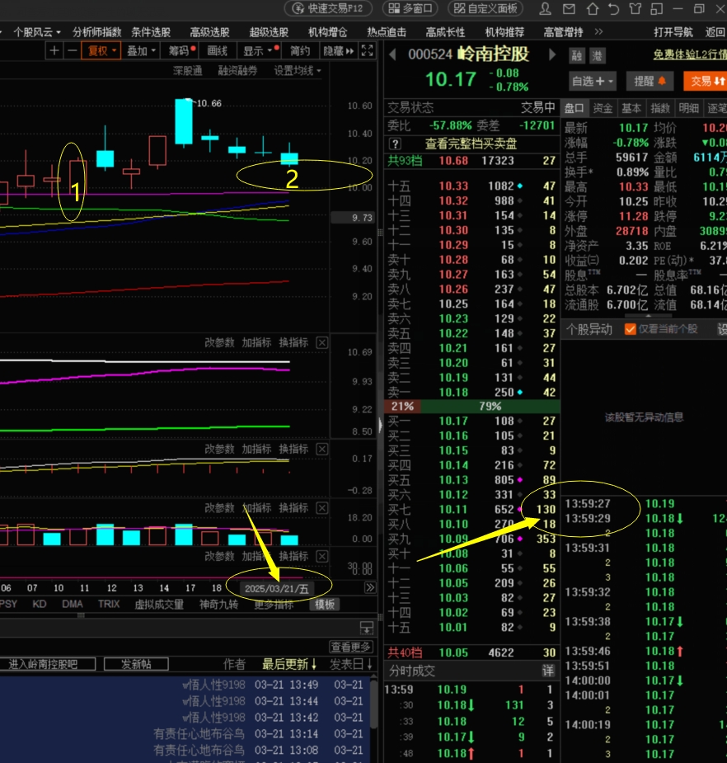This screenshot has height=763, width=727.
Task: Select the DMA indicator tab
Action: pos(73,604)
